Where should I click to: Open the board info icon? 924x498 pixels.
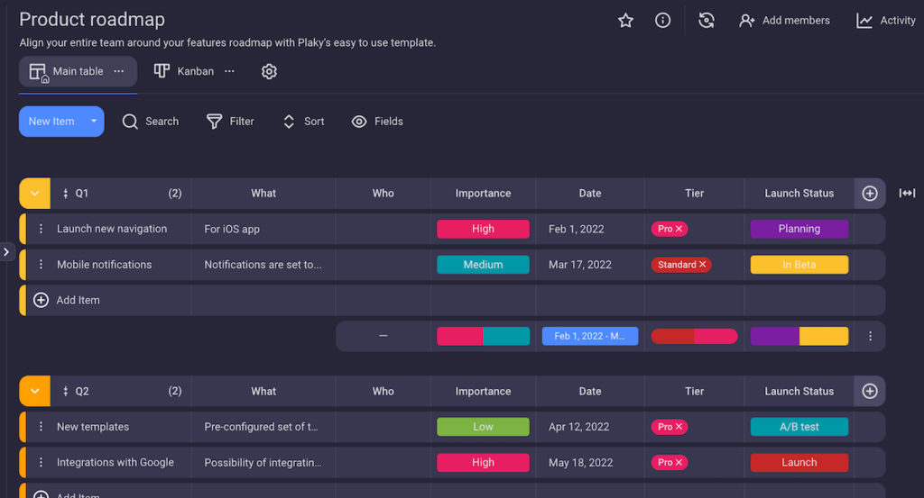coord(662,21)
